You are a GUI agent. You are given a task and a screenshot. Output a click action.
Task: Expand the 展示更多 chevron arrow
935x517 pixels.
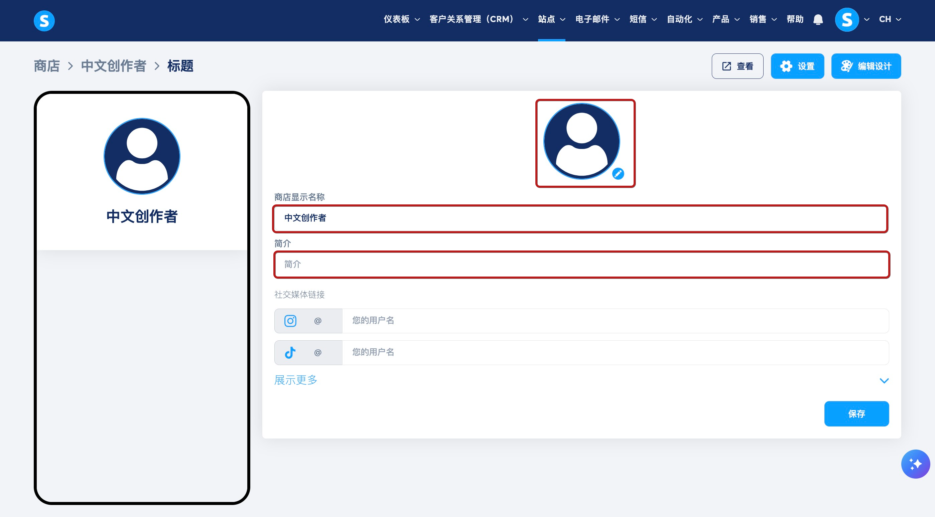884,380
